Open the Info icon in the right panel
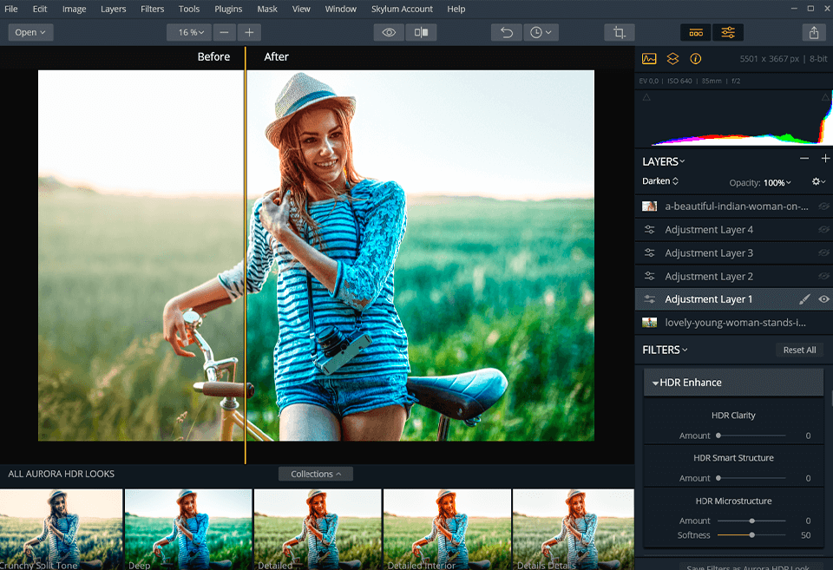Image resolution: width=833 pixels, height=570 pixels. [695, 58]
